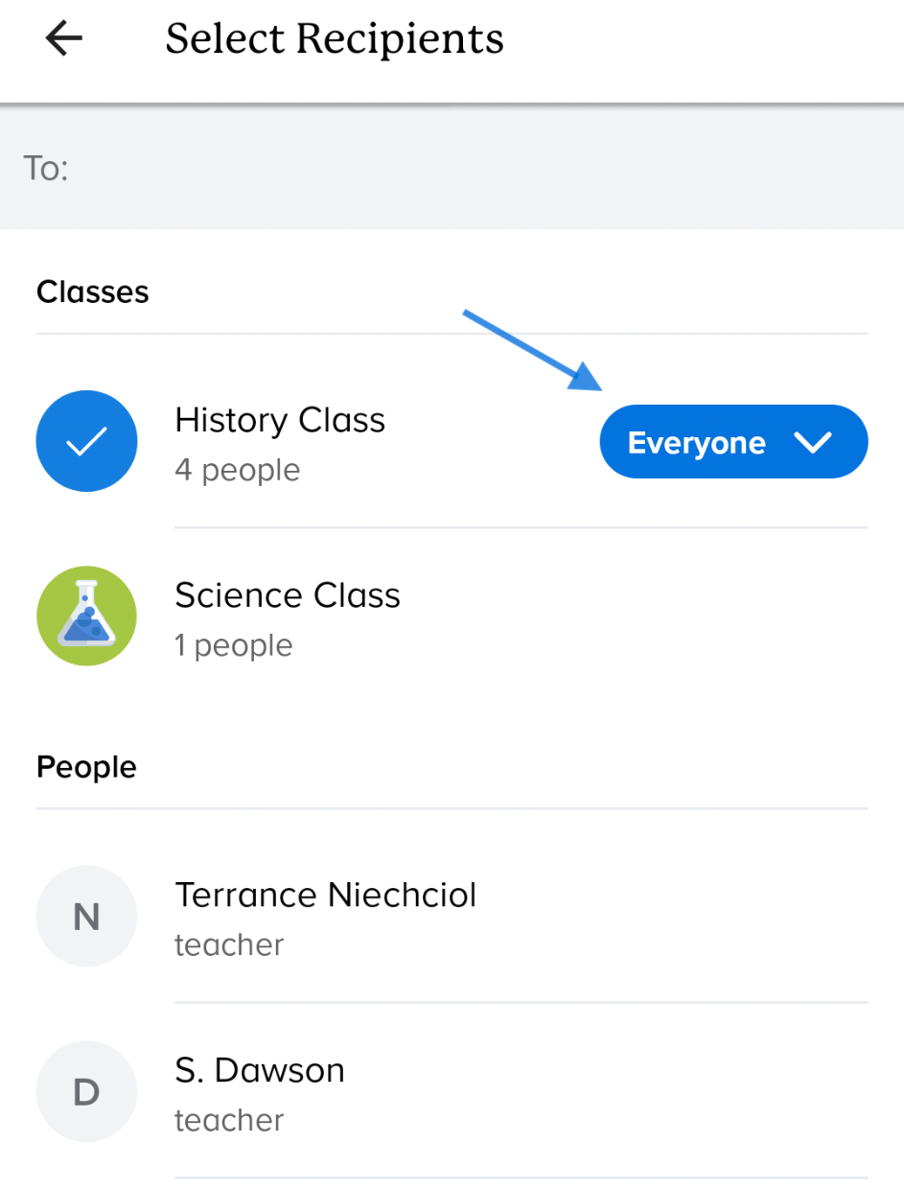The image size is (904, 1189).
Task: Select History Class by its name
Action: 280,420
